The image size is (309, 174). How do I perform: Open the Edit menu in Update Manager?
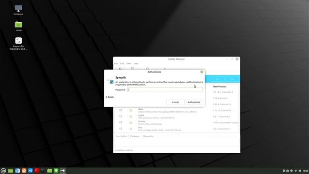pyautogui.click(x=122, y=63)
